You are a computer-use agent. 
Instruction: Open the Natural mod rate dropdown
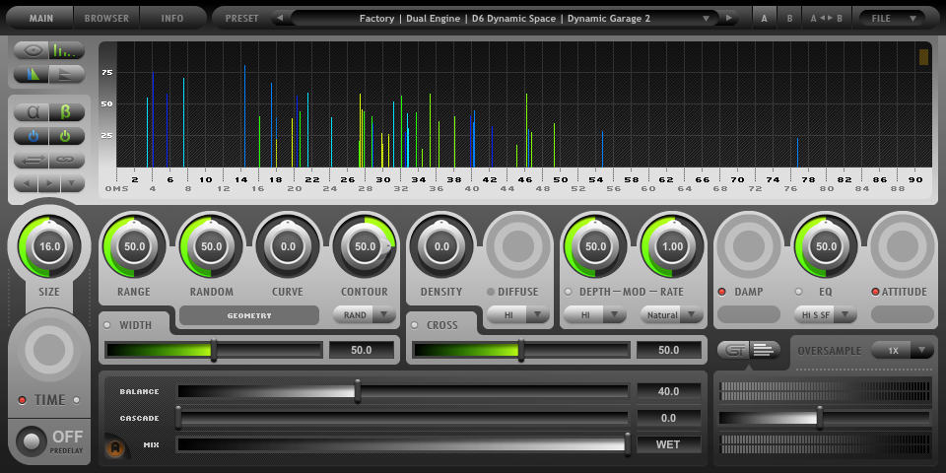pos(672,315)
